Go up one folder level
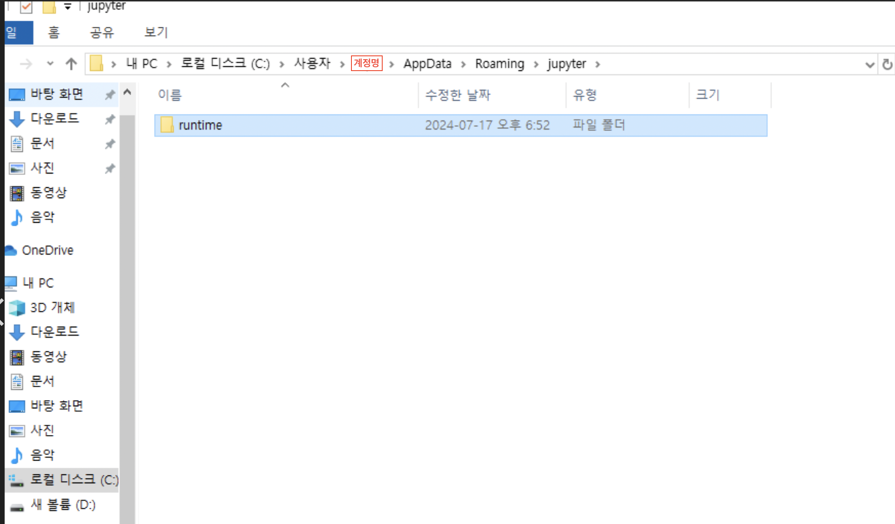The image size is (895, 524). [71, 64]
